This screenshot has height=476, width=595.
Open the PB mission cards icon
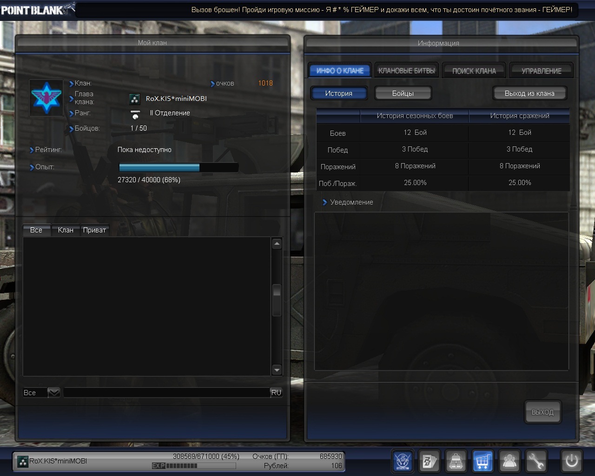coord(429,461)
